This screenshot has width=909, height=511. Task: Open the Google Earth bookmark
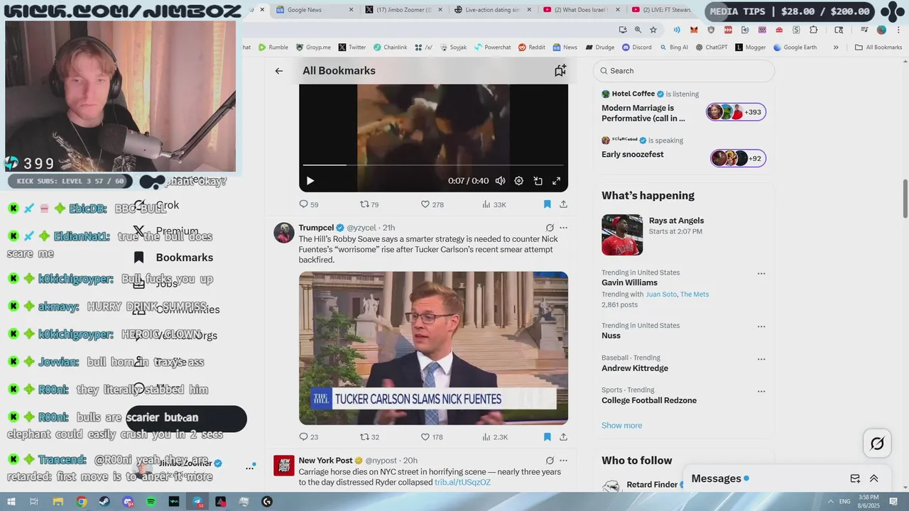(x=795, y=48)
